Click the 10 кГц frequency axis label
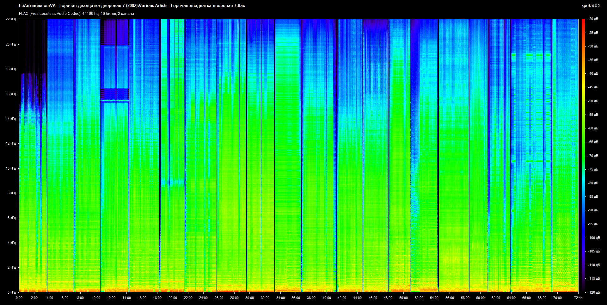 pos(11,168)
